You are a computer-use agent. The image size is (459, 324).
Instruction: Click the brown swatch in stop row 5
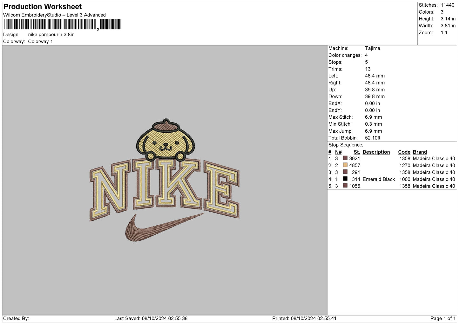pos(345,186)
